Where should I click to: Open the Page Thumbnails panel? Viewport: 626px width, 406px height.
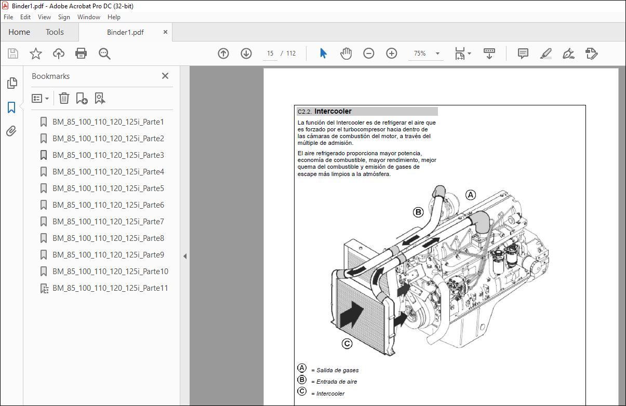pyautogui.click(x=11, y=83)
